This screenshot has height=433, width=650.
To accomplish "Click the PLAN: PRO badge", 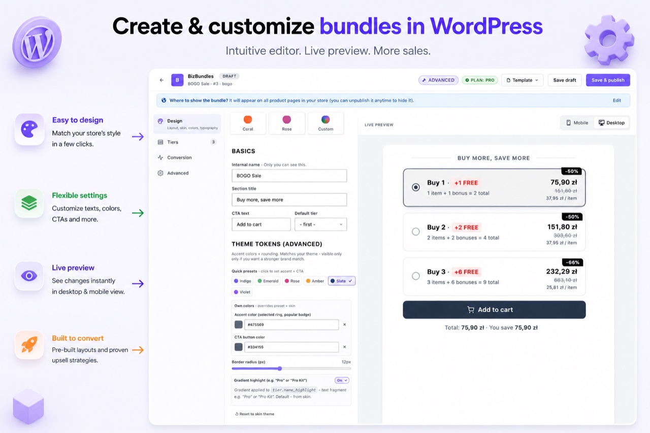I will coord(480,80).
